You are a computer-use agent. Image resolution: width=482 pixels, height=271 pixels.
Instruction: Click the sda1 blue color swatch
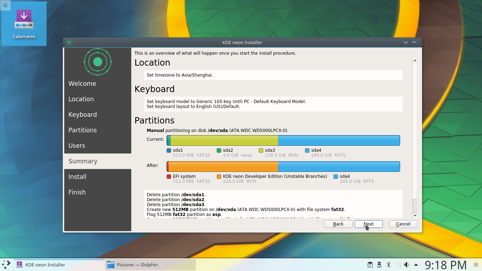pos(169,150)
